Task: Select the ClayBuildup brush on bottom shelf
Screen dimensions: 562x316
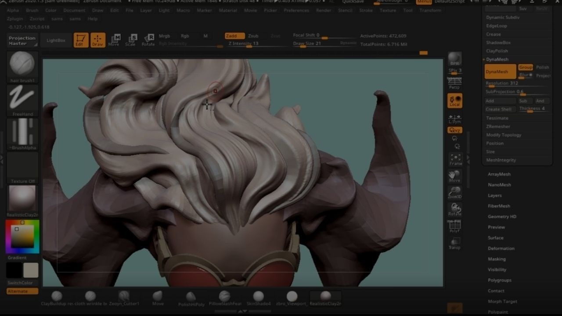Action: 57,297
